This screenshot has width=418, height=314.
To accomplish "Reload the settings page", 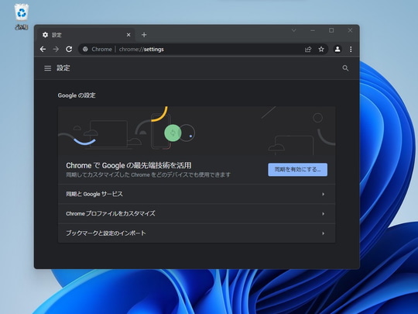I will click(x=69, y=49).
